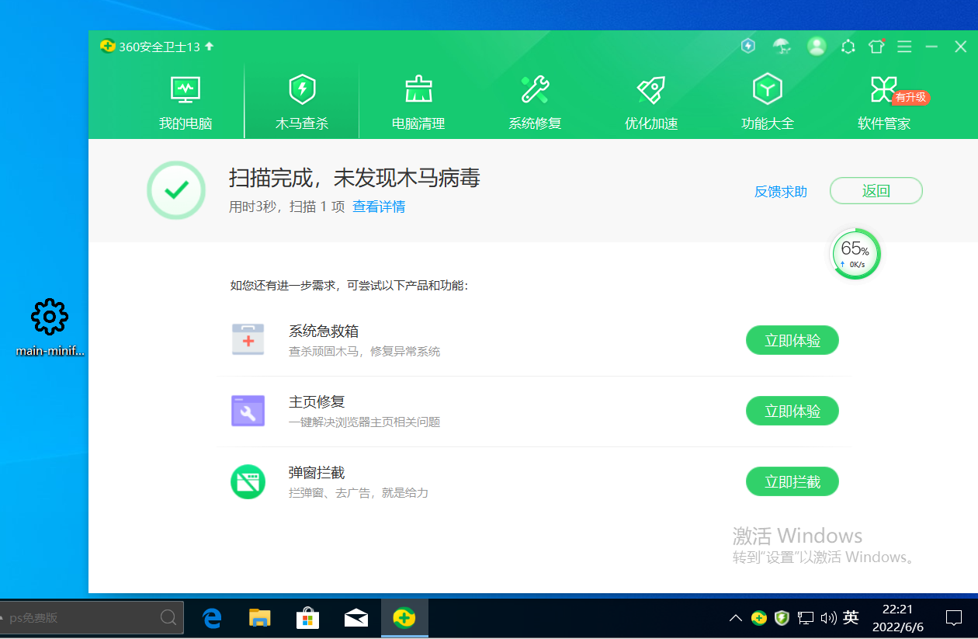
Task: Open the network tray icon
Action: pos(806,618)
